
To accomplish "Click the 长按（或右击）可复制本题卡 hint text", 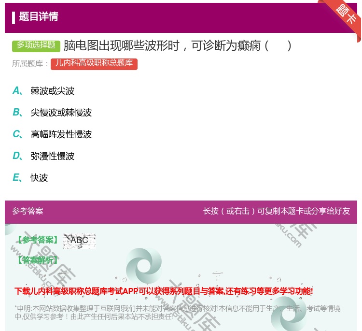I will click(277, 211).
